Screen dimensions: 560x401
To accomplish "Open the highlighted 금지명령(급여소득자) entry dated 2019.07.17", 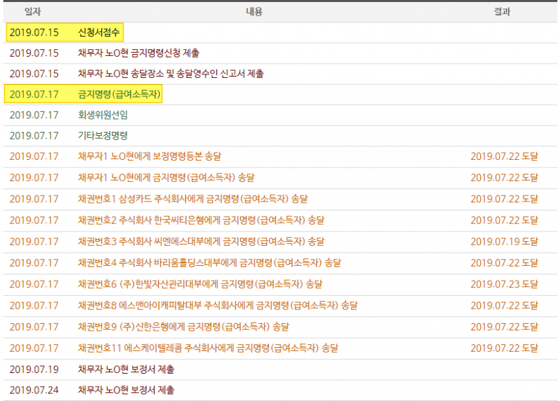I will 119,94.
